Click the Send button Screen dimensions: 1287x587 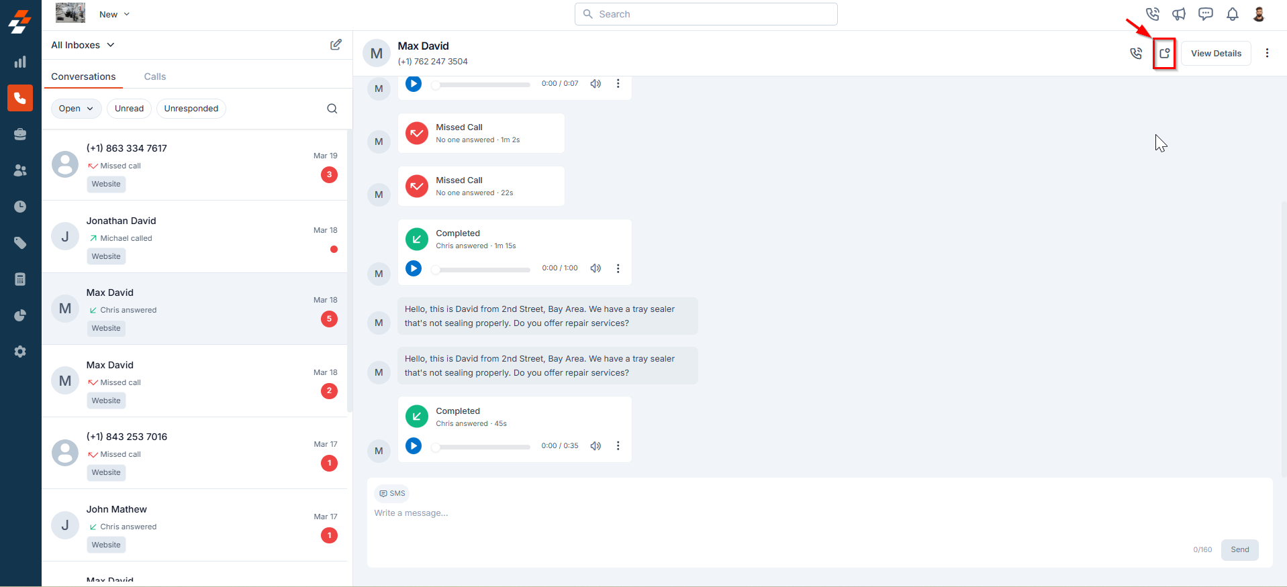pyautogui.click(x=1239, y=549)
